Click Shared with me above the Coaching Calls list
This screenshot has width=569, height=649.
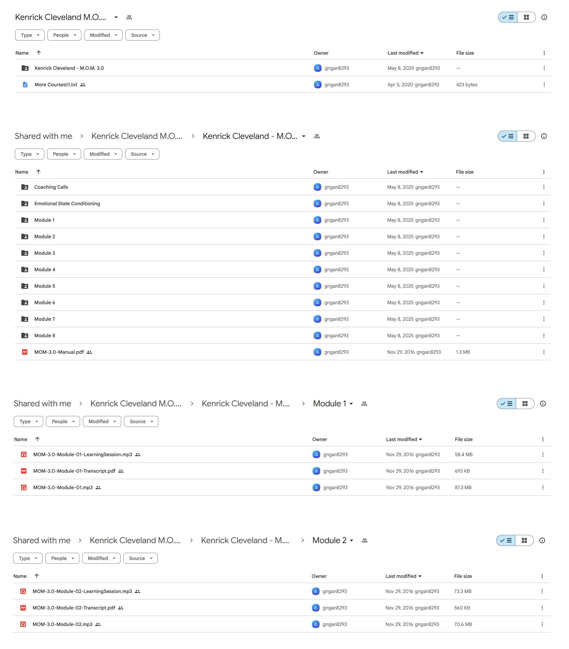43,136
